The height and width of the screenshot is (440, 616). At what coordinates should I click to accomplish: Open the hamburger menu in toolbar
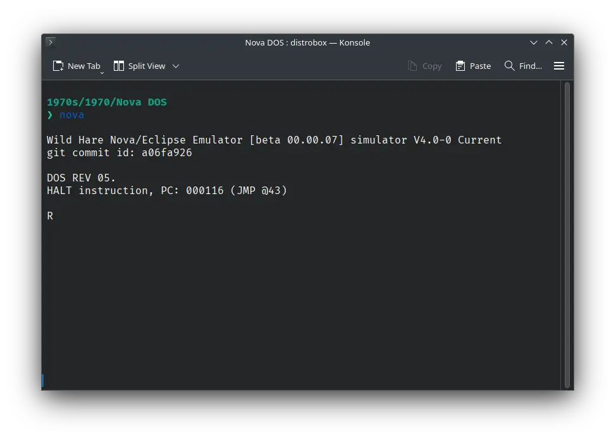(559, 66)
